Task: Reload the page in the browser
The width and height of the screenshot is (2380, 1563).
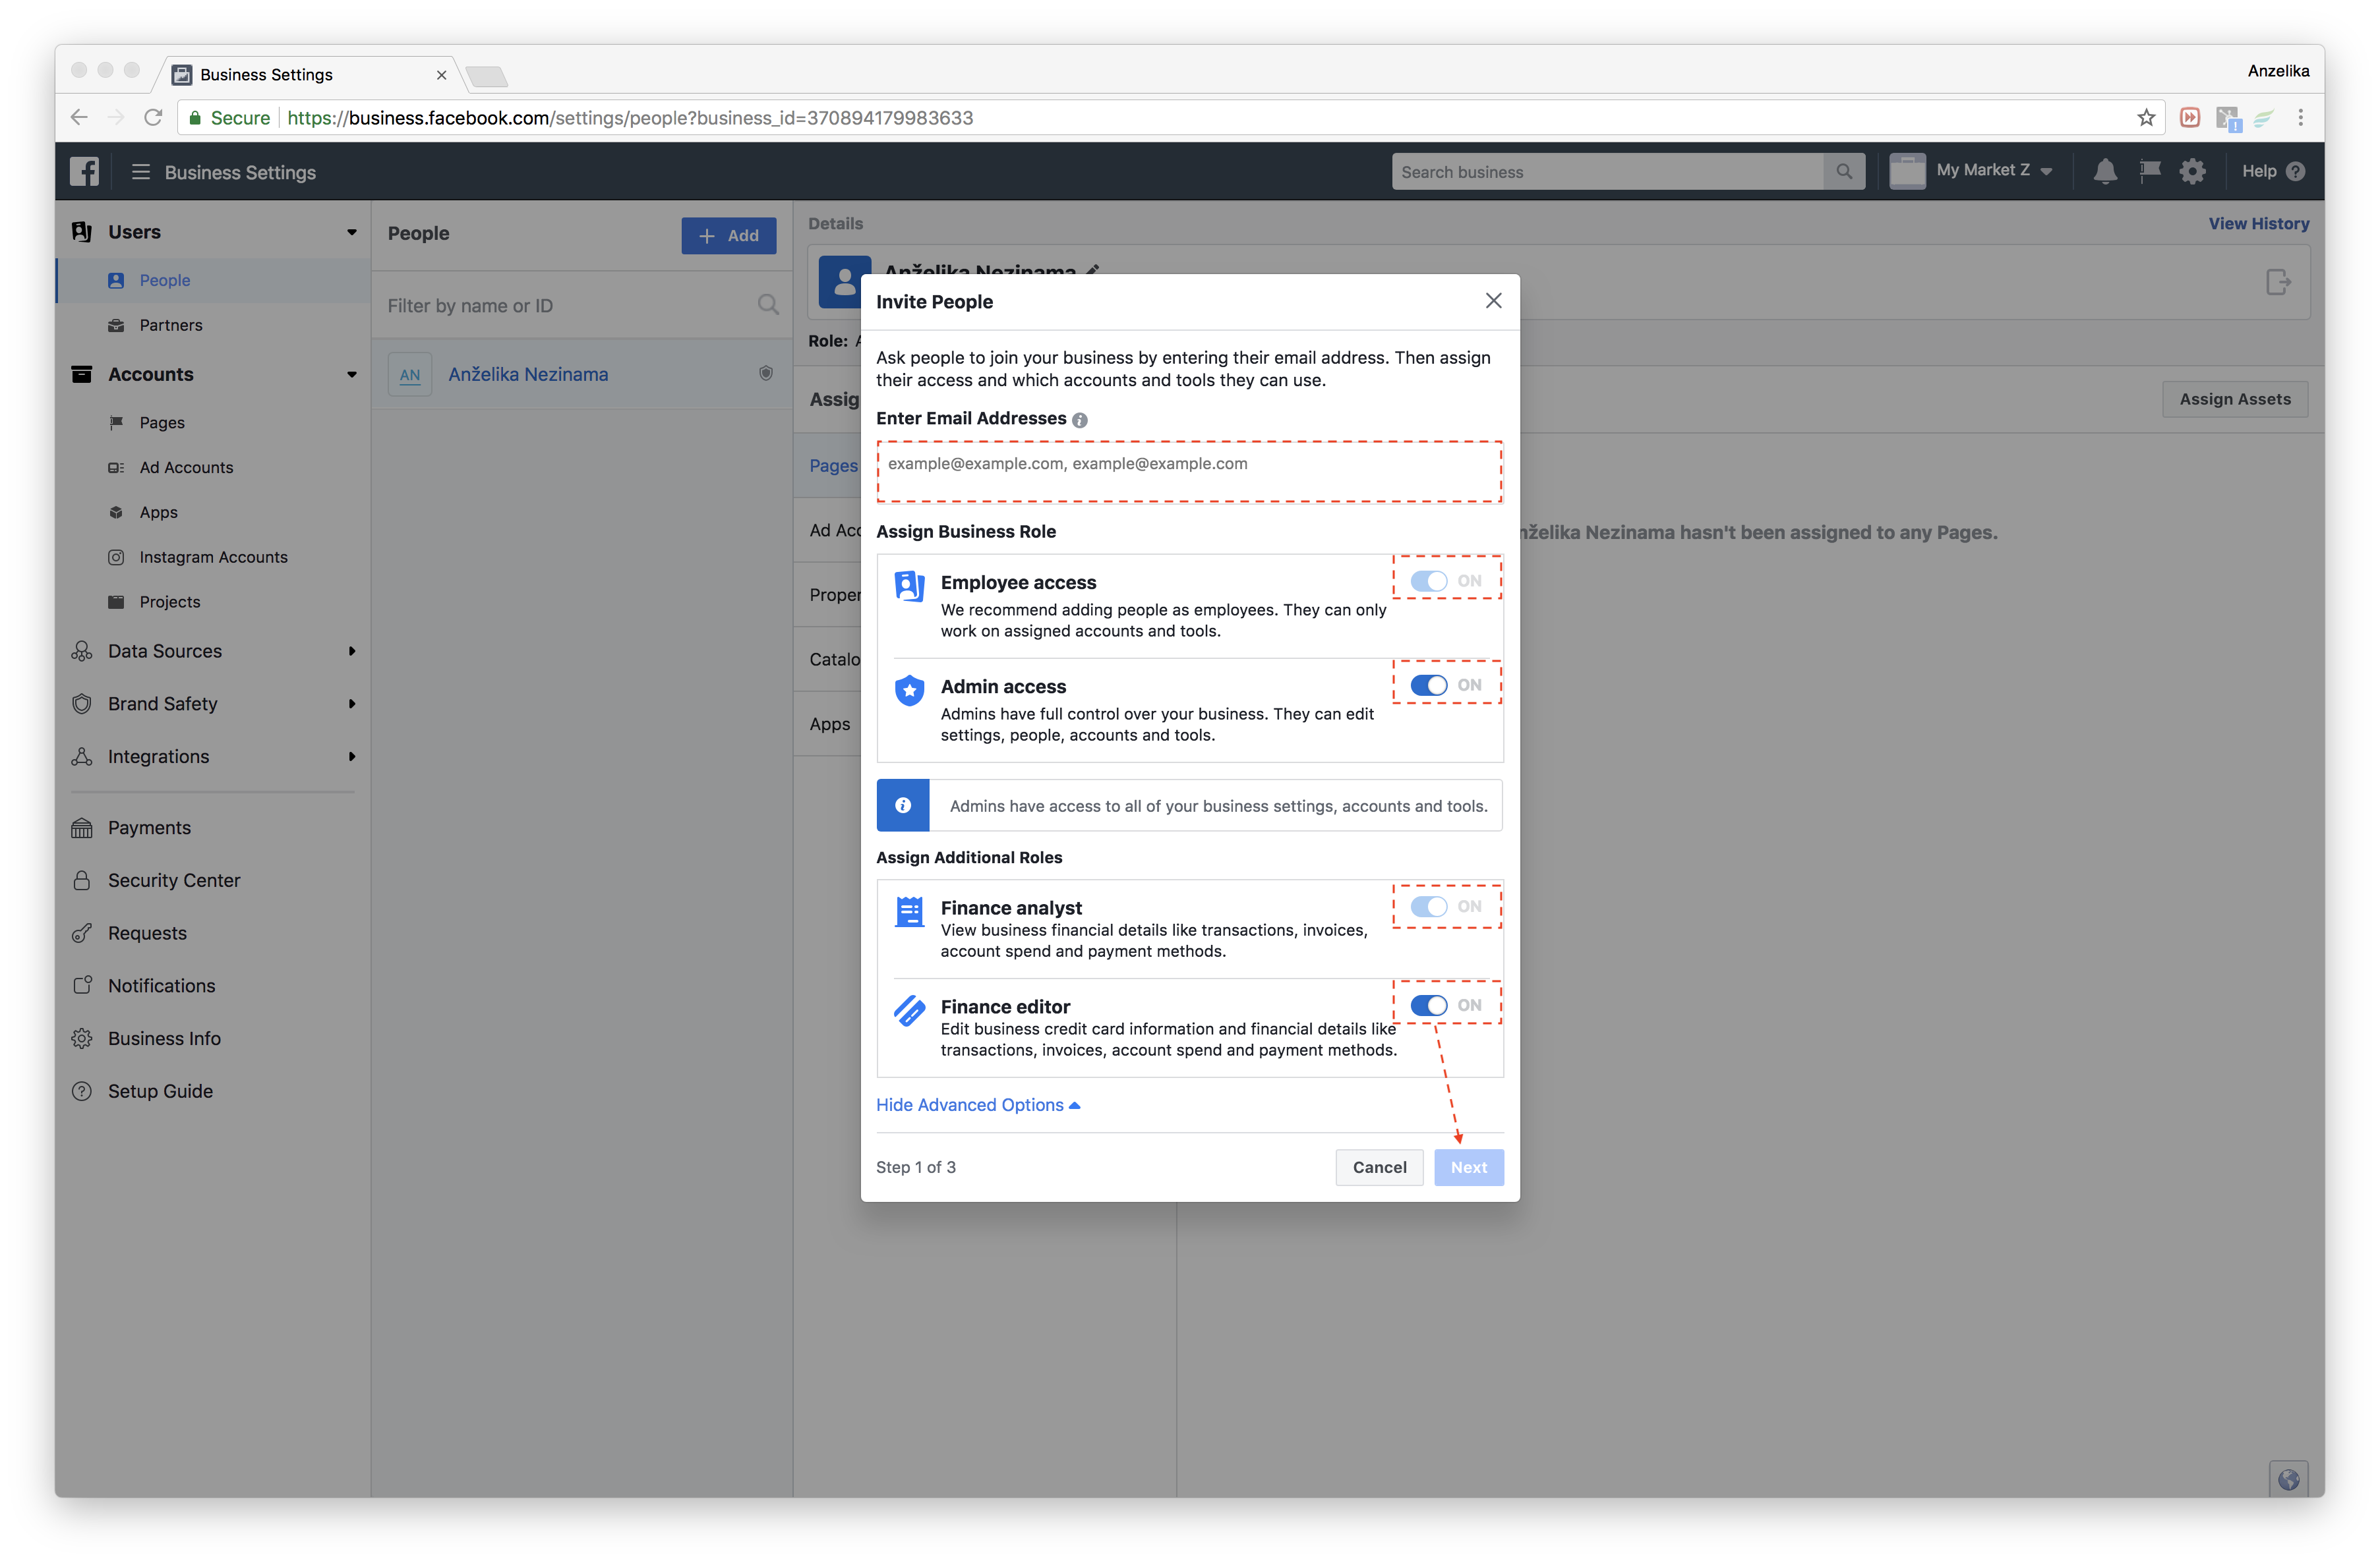Action: point(153,118)
